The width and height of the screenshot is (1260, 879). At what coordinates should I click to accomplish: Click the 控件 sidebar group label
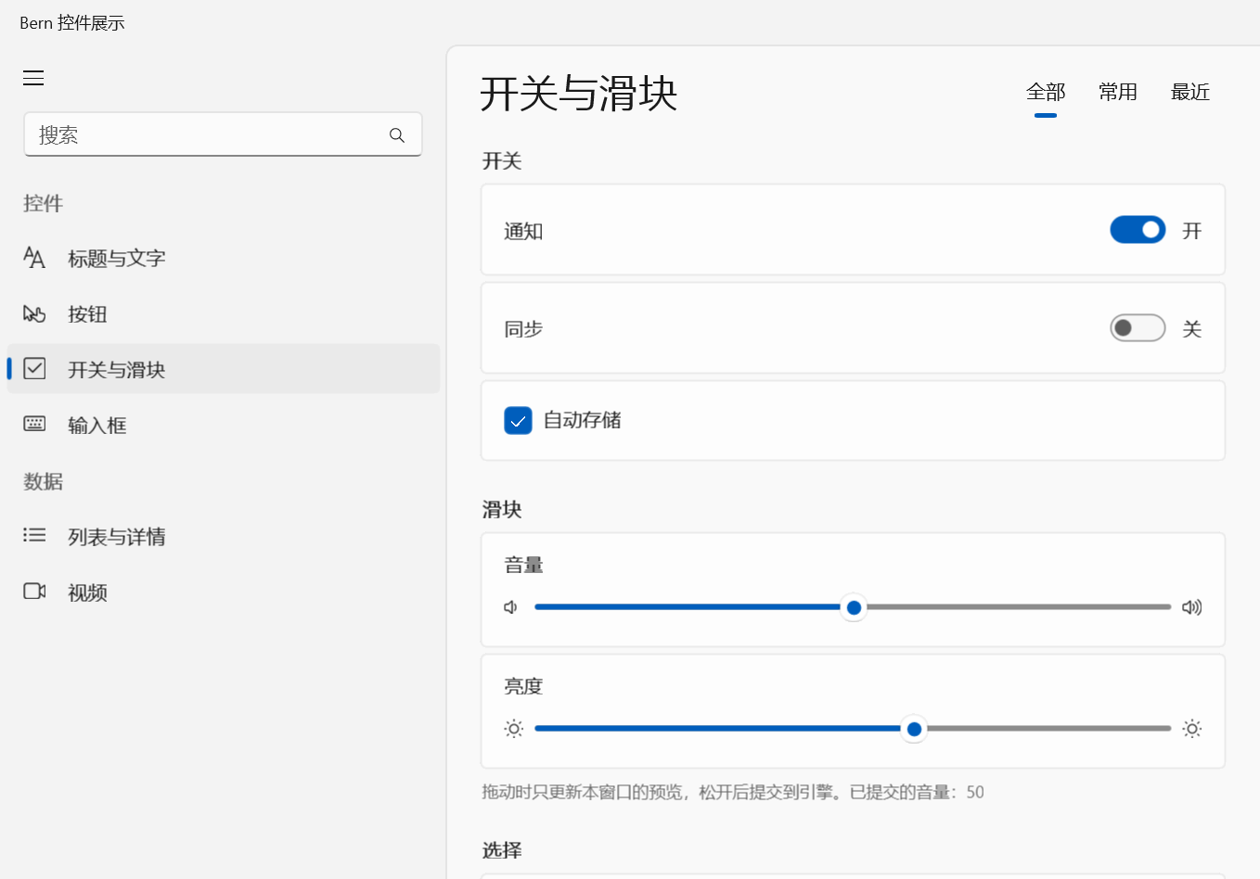43,203
